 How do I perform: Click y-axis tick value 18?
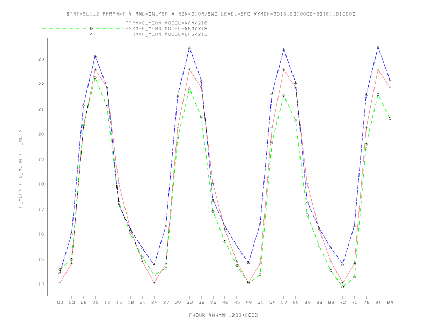(41, 184)
